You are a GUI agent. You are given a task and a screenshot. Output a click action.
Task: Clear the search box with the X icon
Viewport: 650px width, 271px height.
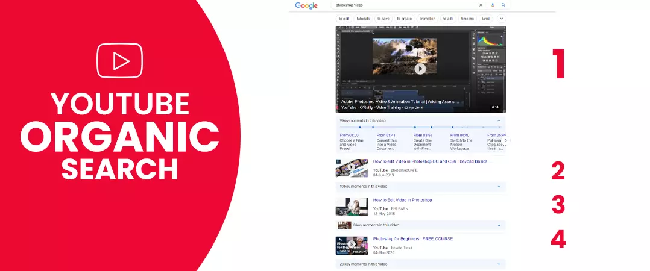pos(481,5)
